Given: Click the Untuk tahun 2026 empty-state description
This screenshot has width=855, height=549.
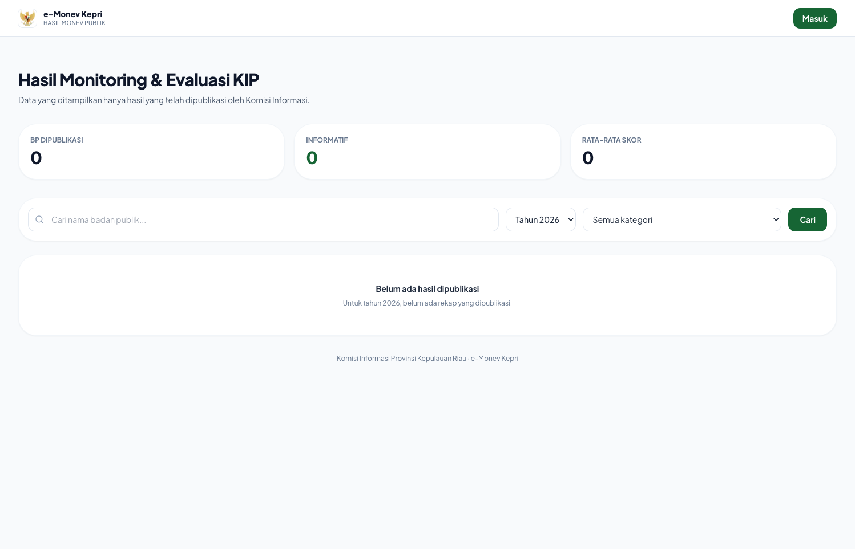Looking at the screenshot, I should click(x=427, y=303).
